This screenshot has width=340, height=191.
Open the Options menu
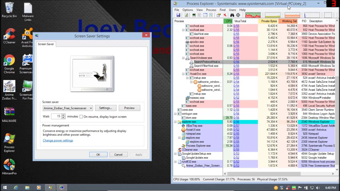pos(188,10)
